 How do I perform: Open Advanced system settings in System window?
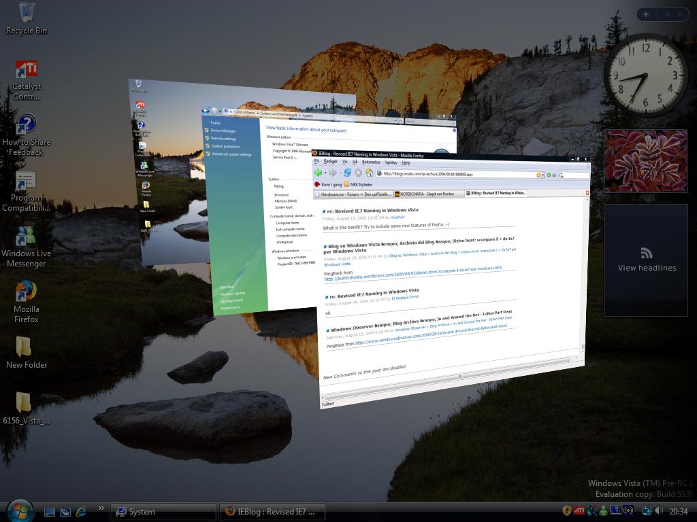pos(231,154)
